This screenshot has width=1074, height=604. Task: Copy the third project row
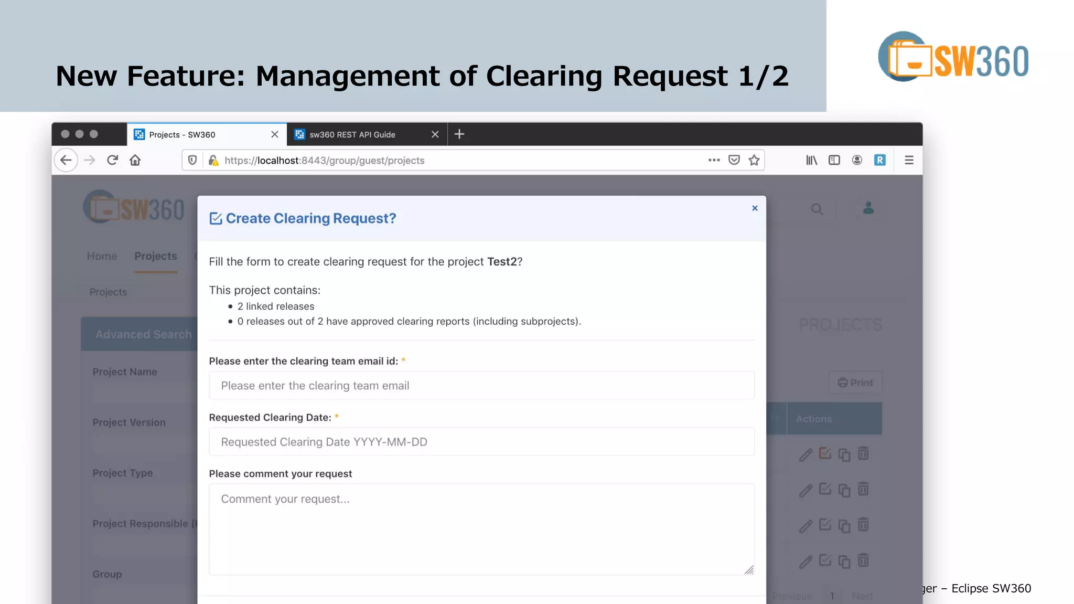844,526
